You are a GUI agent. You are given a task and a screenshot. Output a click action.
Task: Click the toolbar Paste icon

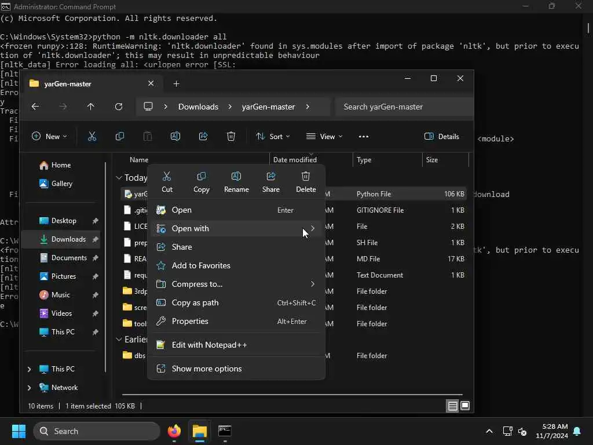(148, 137)
